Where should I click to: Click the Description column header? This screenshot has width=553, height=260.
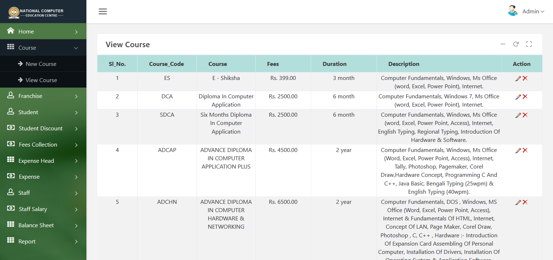pos(439,64)
